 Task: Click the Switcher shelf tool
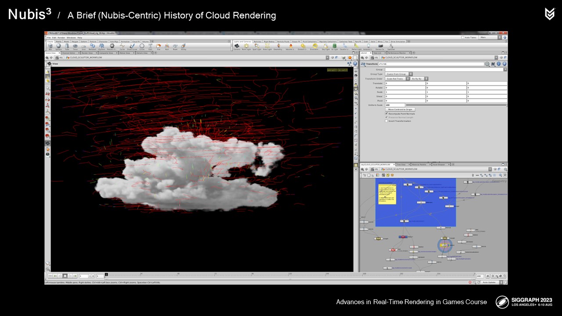[x=391, y=47]
